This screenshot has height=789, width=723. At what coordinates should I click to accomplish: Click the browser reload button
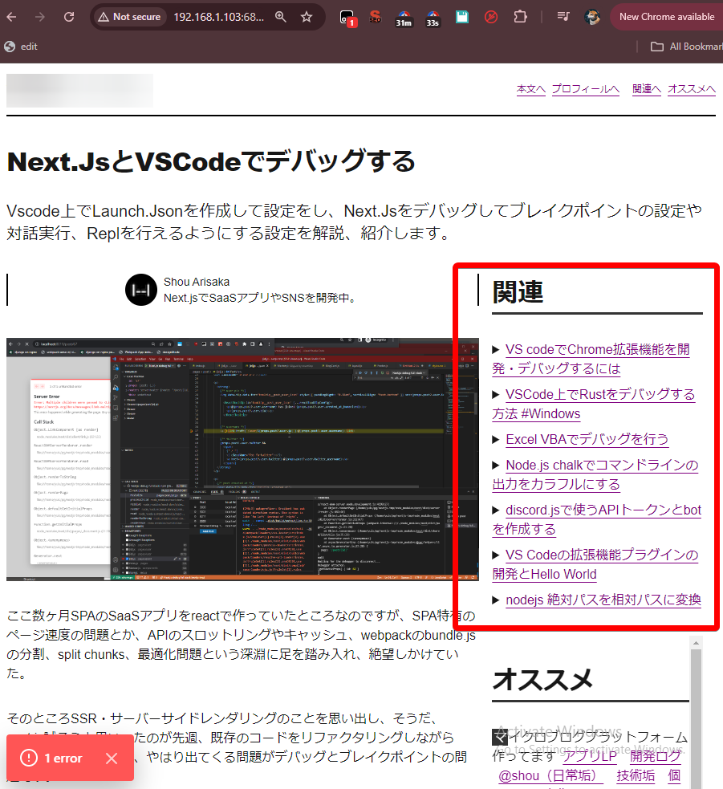coord(69,17)
